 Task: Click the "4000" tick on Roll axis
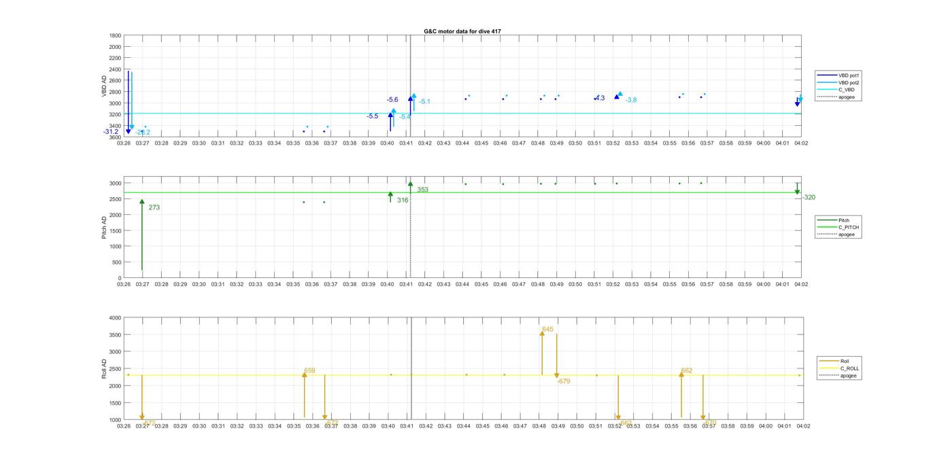[115, 318]
